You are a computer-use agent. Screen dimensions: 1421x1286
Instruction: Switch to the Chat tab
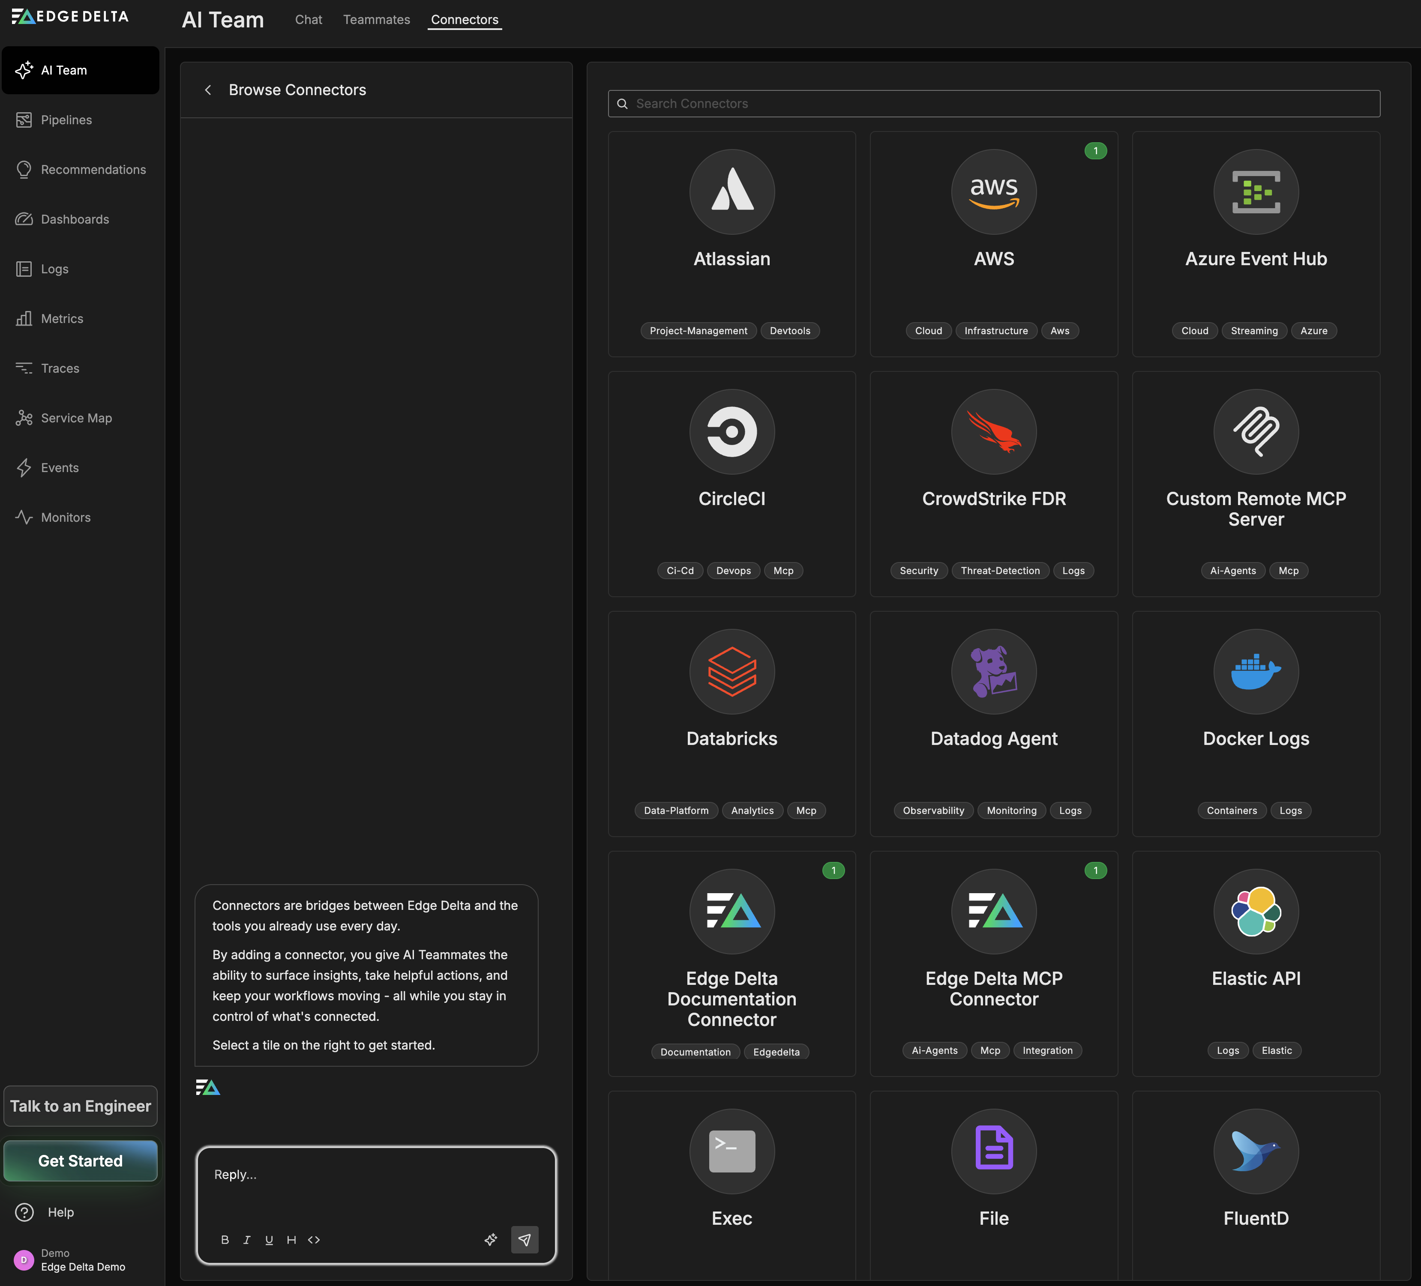click(x=308, y=20)
